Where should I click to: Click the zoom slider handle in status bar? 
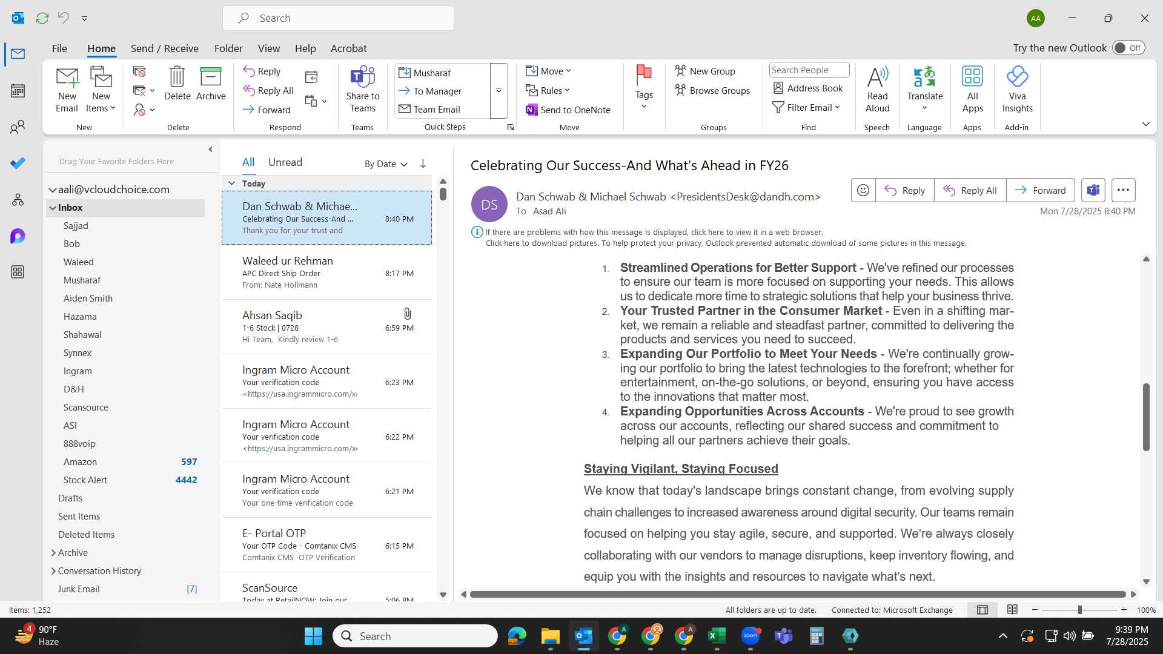(x=1079, y=610)
